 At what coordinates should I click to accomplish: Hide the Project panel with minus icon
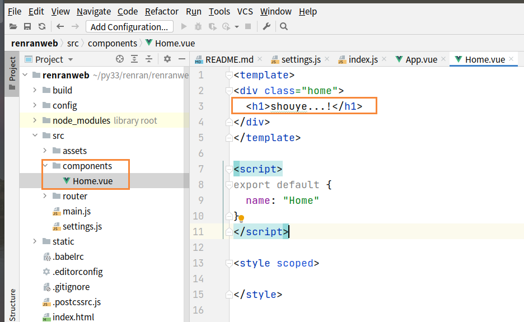coord(182,59)
